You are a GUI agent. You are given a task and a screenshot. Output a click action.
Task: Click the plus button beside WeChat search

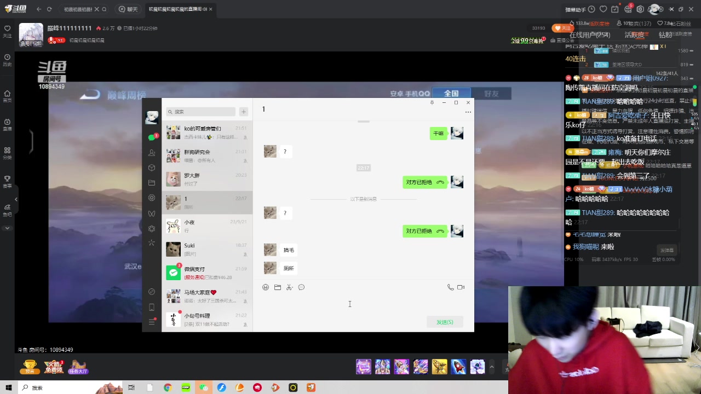tap(244, 112)
